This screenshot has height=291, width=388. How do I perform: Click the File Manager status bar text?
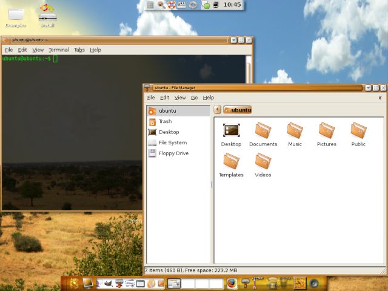191,270
